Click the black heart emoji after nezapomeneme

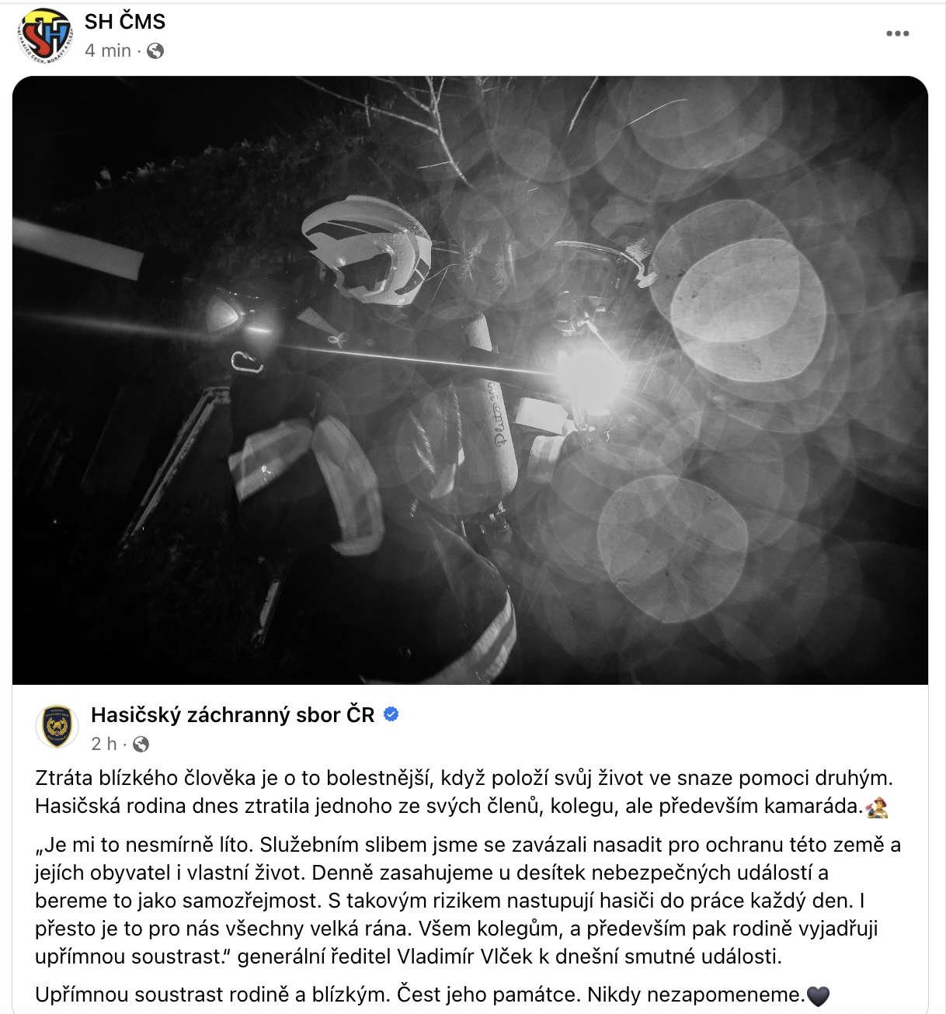(819, 995)
